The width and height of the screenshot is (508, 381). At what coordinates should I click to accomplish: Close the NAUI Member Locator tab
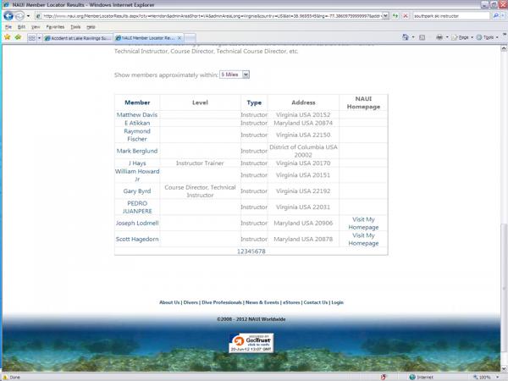tap(179, 38)
